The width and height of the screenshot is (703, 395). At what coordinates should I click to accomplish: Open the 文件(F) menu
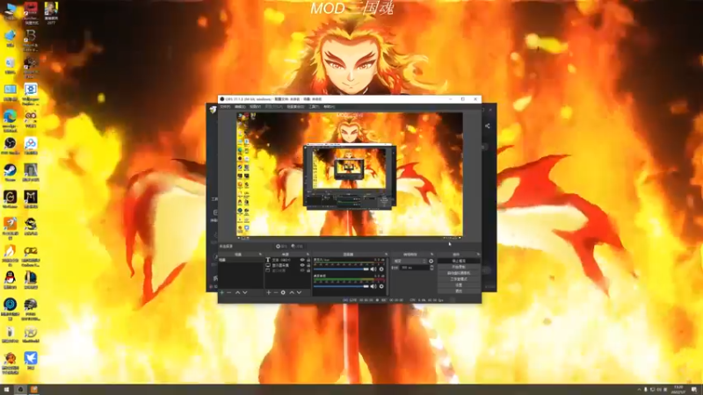(225, 106)
